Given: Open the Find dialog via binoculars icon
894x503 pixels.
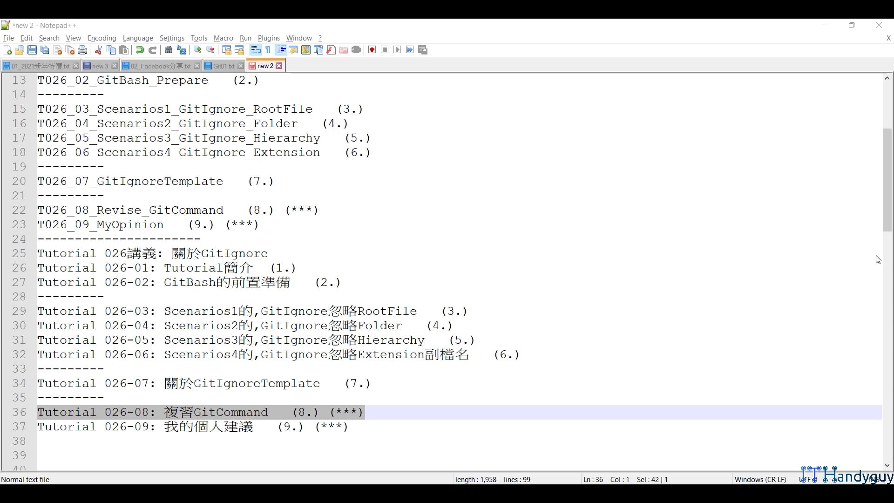Looking at the screenshot, I should click(168, 50).
